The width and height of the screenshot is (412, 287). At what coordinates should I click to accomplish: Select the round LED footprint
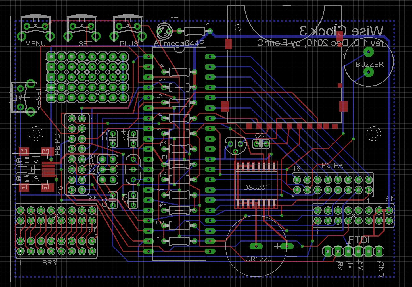coord(164,31)
